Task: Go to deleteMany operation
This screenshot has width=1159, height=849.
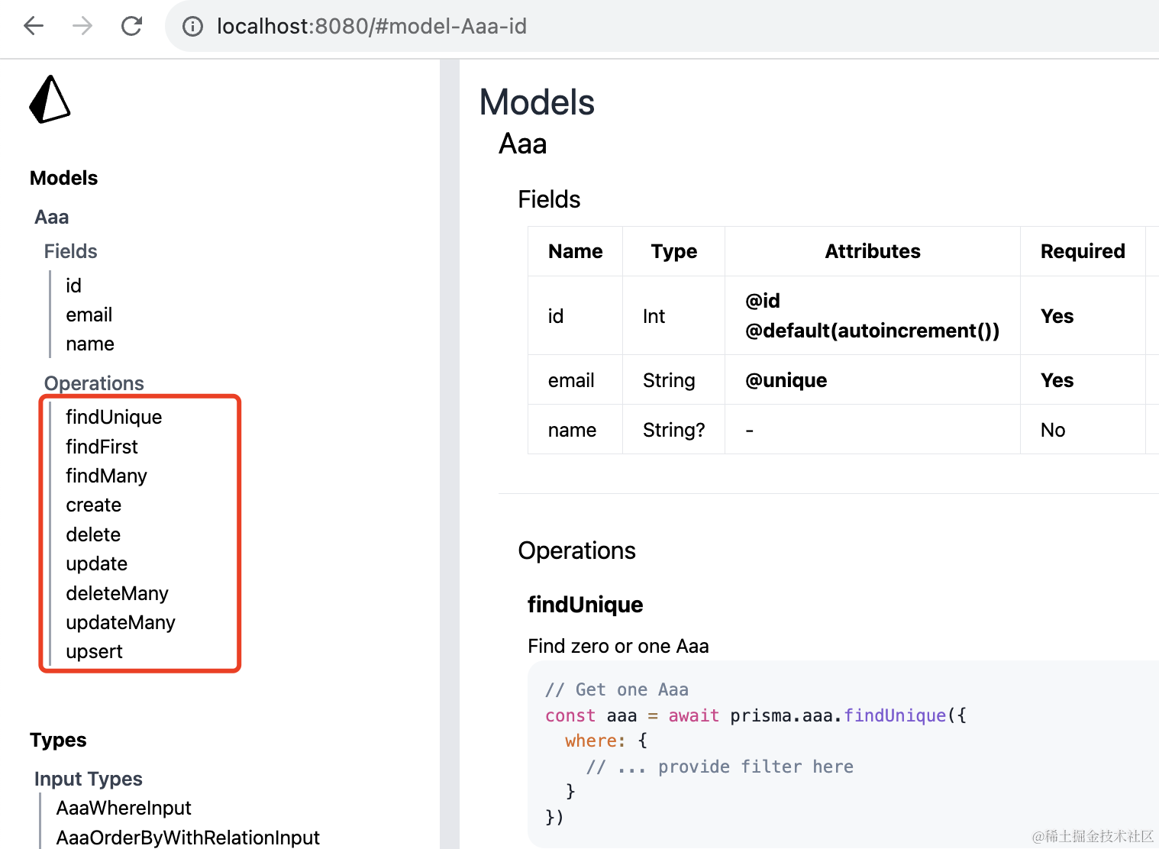Action: pyautogui.click(x=117, y=593)
